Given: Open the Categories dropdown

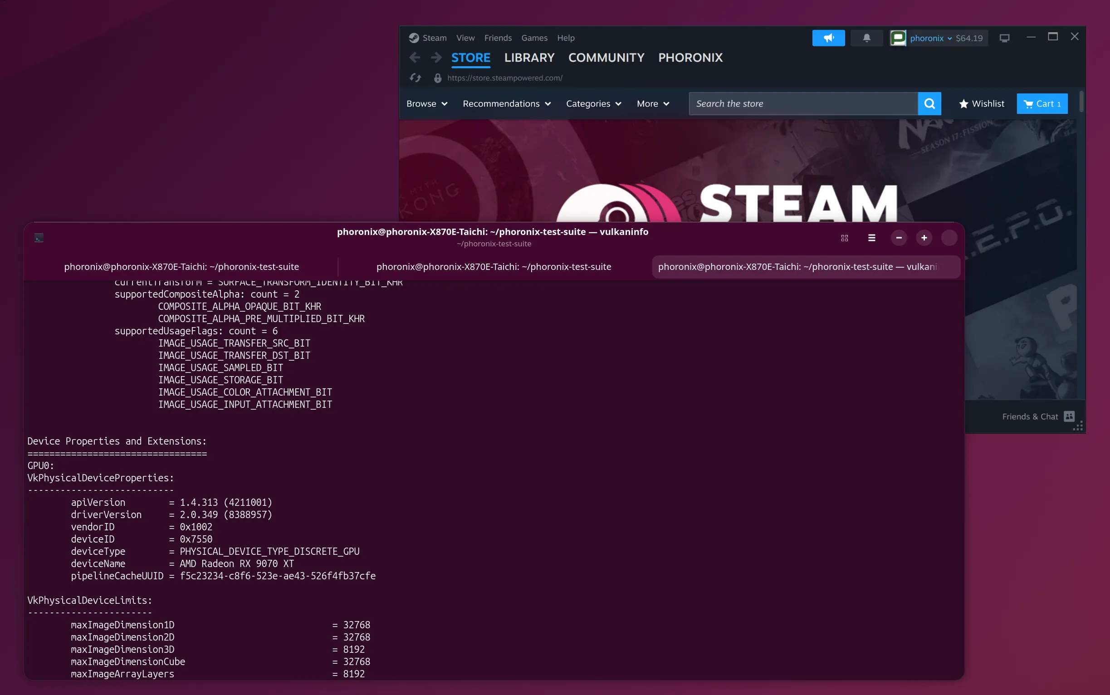Looking at the screenshot, I should (x=593, y=104).
